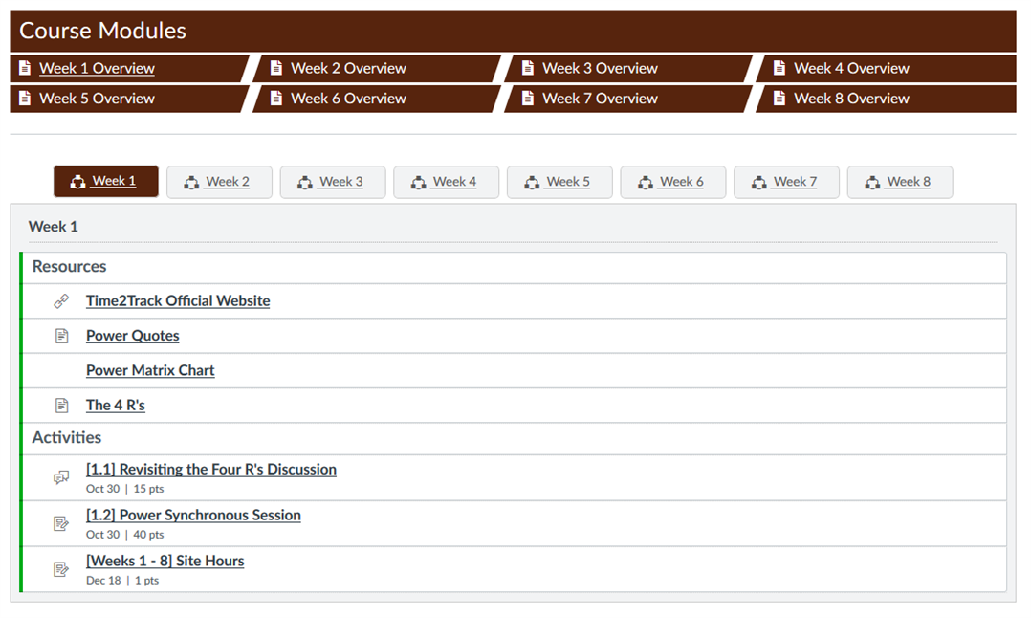Switch to the Week 3 tab

[x=333, y=182]
